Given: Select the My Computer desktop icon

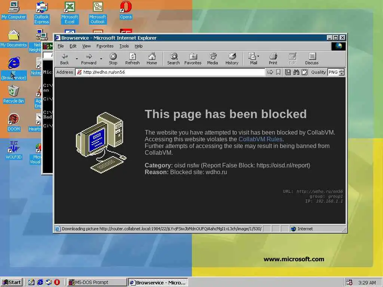Looking at the screenshot, I should point(13,10).
